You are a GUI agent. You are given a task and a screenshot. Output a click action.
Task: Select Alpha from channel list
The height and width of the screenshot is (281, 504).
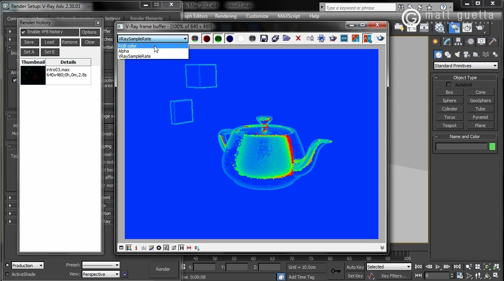153,51
